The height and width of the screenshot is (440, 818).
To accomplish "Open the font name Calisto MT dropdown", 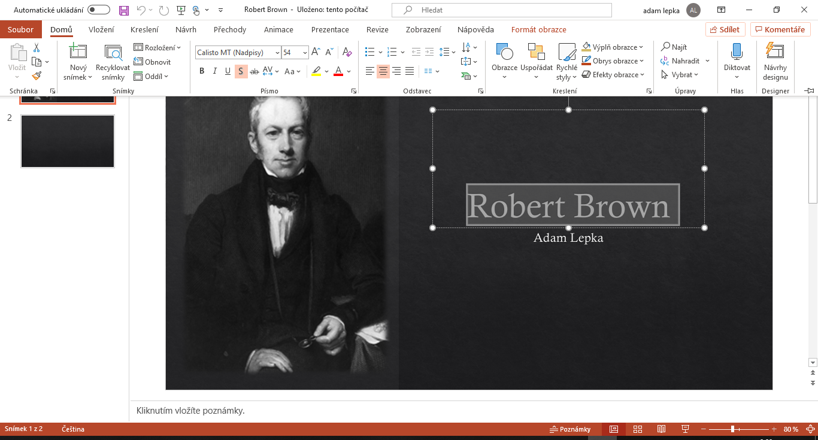I will click(x=277, y=53).
